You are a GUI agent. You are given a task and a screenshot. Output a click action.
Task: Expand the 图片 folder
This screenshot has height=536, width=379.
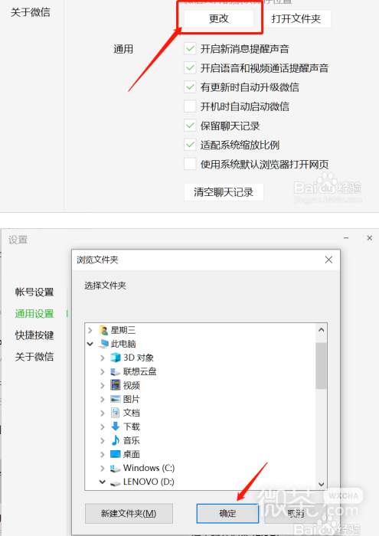tap(103, 399)
